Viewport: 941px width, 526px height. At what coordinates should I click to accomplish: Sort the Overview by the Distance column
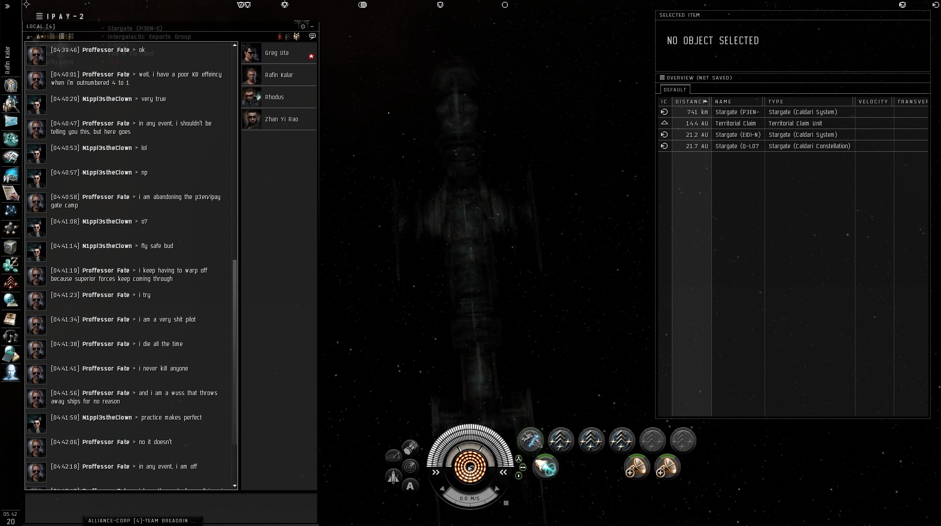tap(692, 101)
